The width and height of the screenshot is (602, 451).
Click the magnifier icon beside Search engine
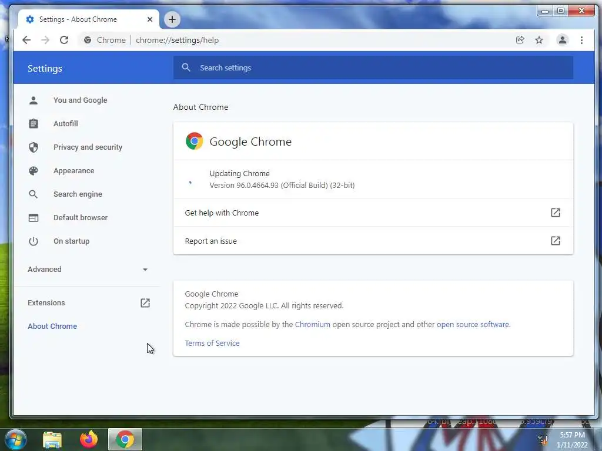34,194
